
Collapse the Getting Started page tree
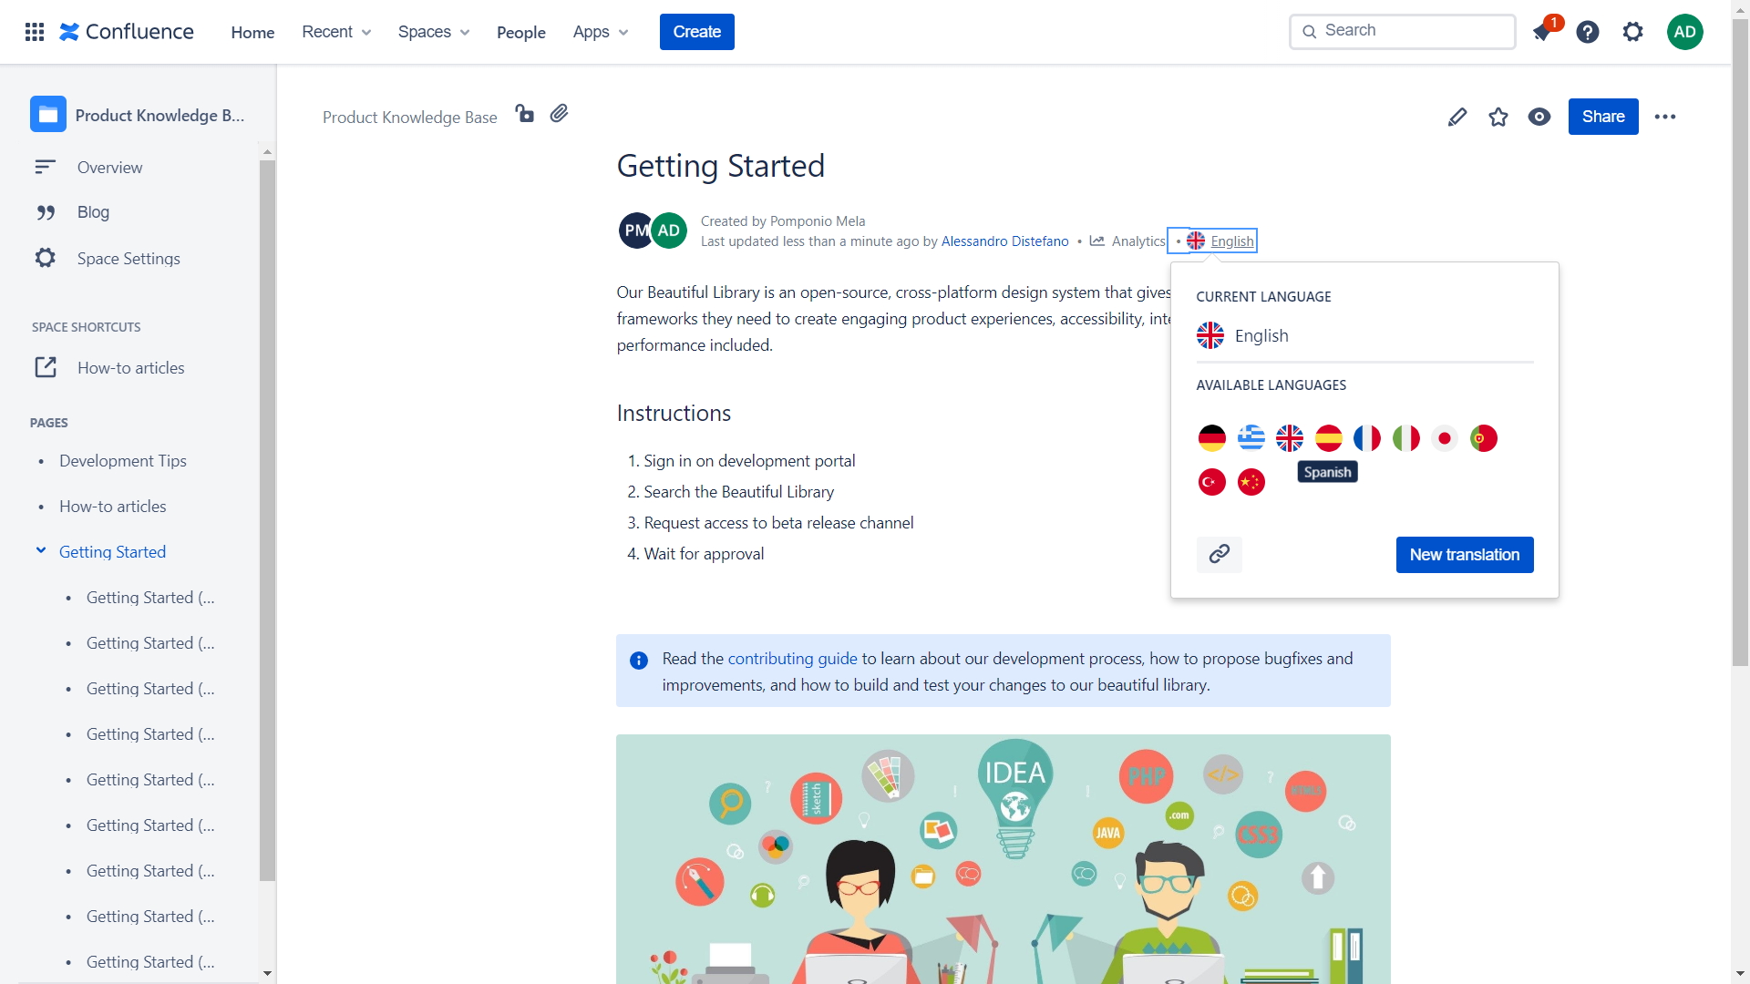[41, 550]
